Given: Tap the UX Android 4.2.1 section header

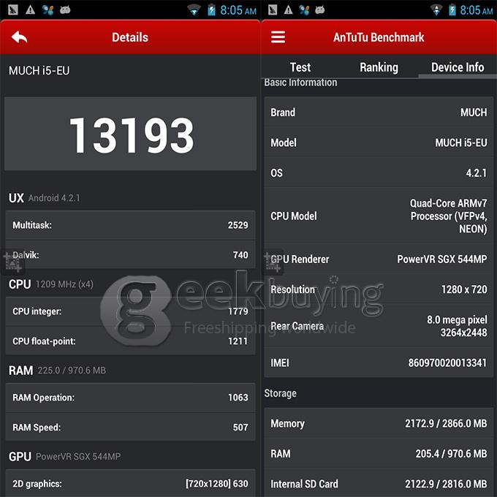Looking at the screenshot, I should [x=44, y=198].
